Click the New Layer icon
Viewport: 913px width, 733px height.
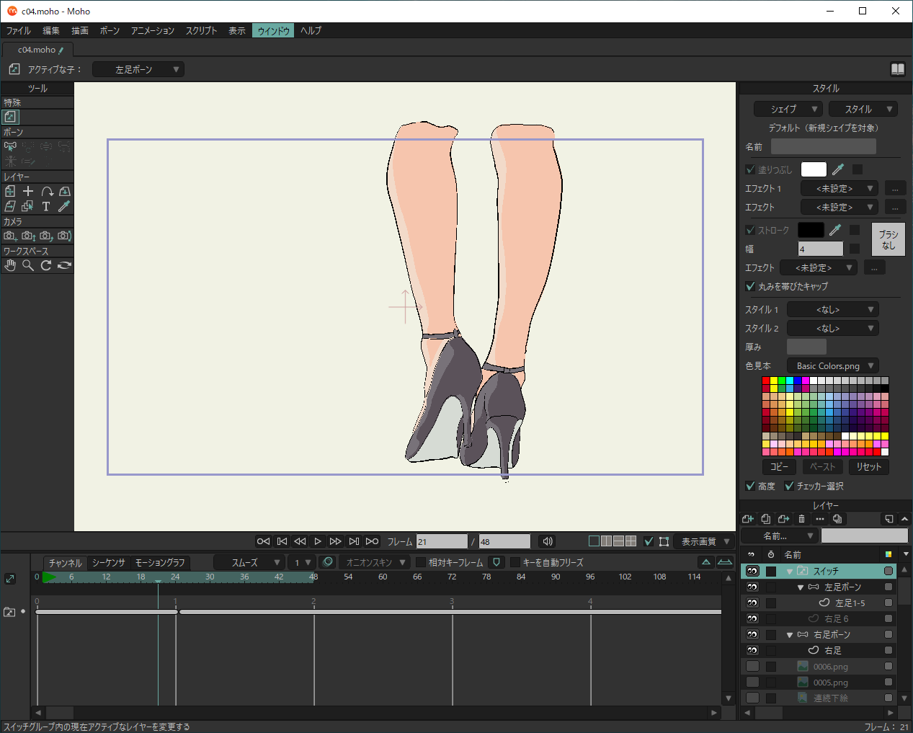click(747, 519)
